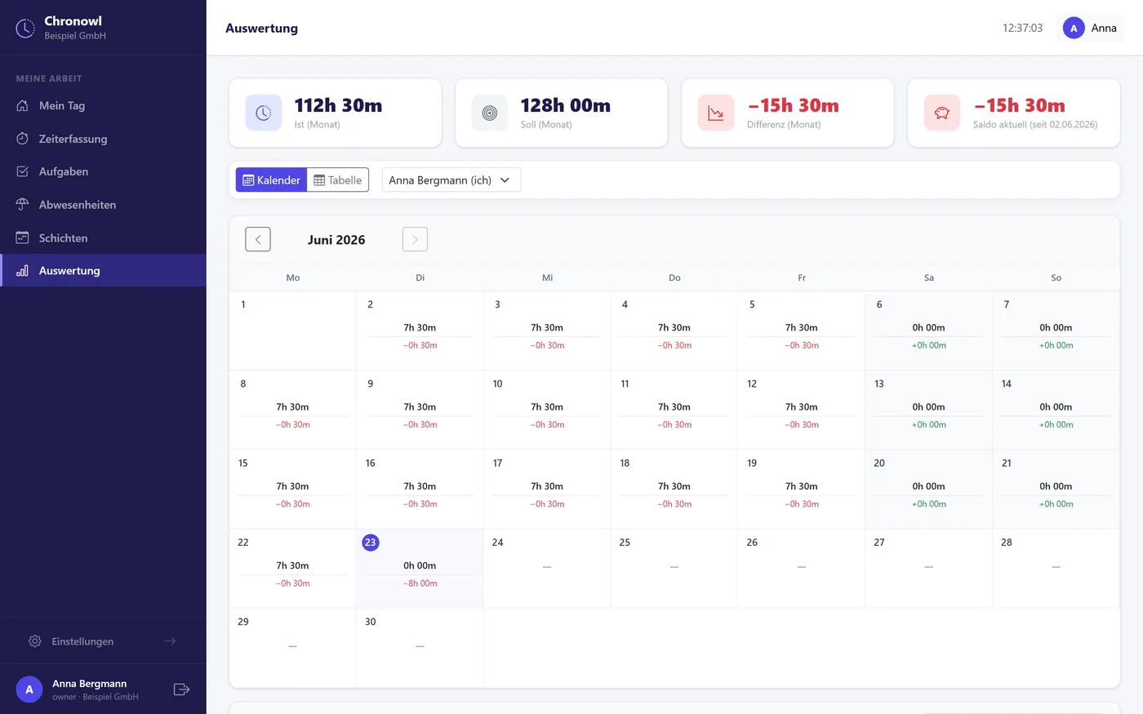Click the Saldo aktuell piggy bank icon

942,113
